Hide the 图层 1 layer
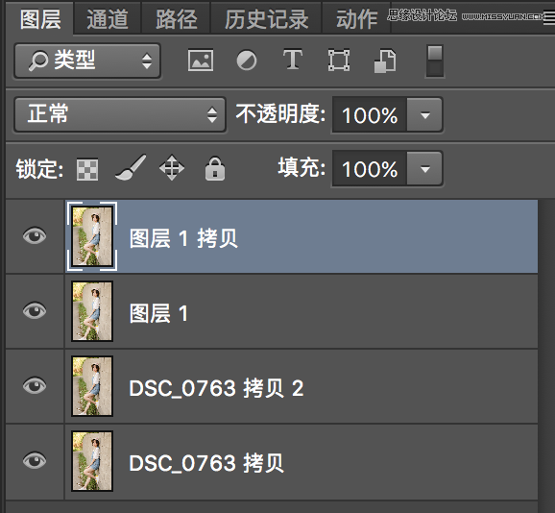555x513 pixels. click(35, 310)
